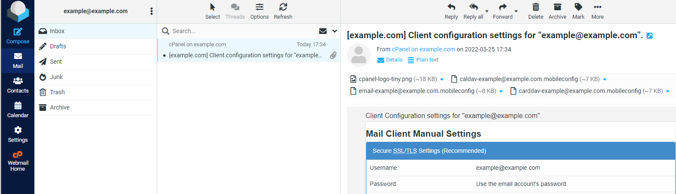Expand Reply all options arrow
Image resolution: width=676 pixels, height=194 pixels.
point(487,11)
